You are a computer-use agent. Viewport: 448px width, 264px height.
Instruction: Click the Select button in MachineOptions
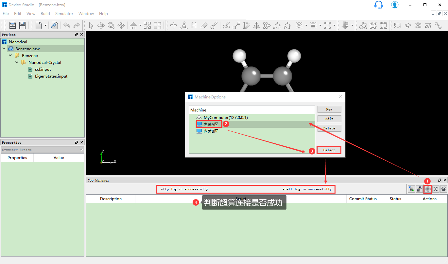(x=329, y=150)
